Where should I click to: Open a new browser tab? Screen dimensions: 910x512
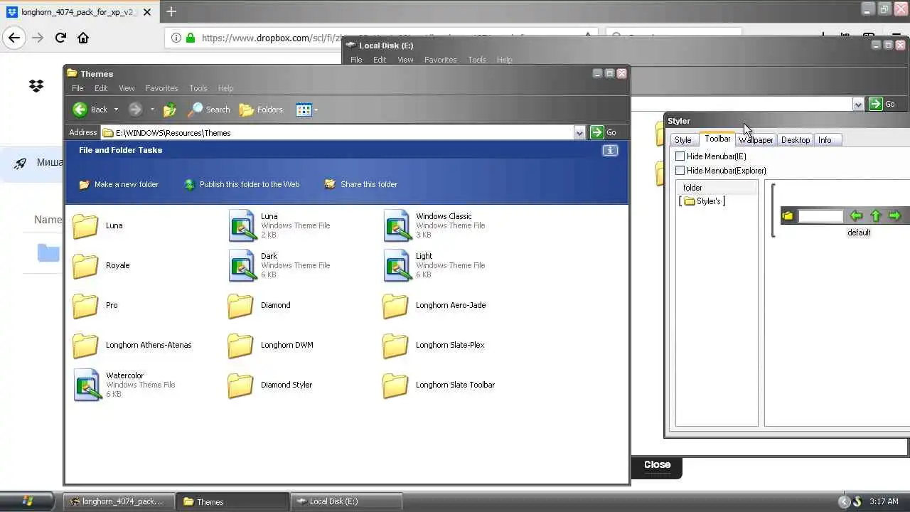click(171, 11)
